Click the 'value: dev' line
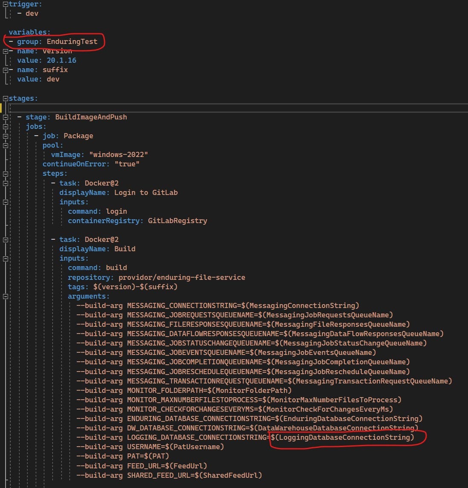Screen dimensions: 468x488 (38, 79)
